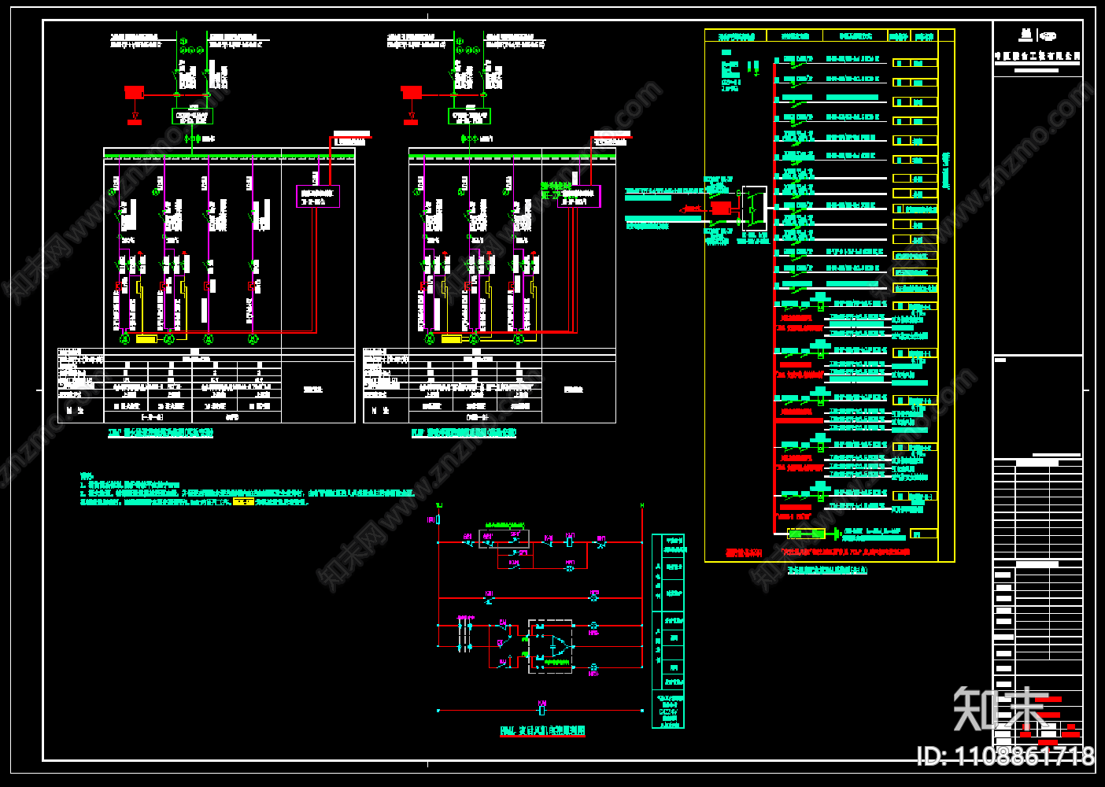This screenshot has height=787, width=1105.
Task: Click the left distribution diagram's underlined title
Action: (161, 433)
